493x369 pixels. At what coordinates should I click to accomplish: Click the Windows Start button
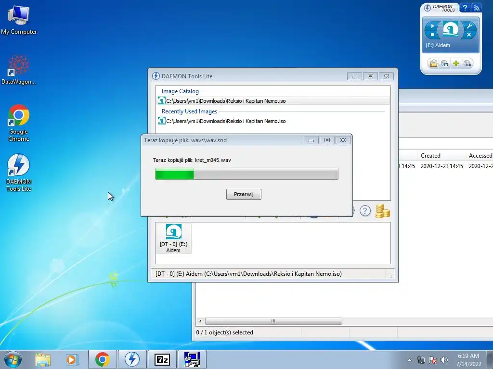[x=13, y=359]
